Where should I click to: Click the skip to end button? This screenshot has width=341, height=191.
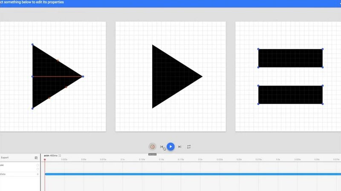tap(179, 147)
